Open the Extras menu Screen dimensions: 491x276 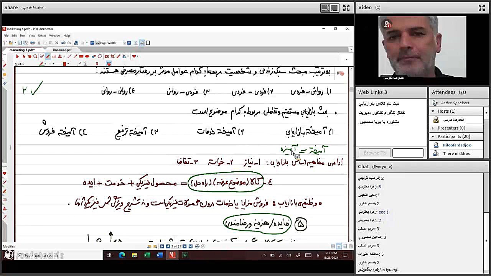tap(42, 36)
